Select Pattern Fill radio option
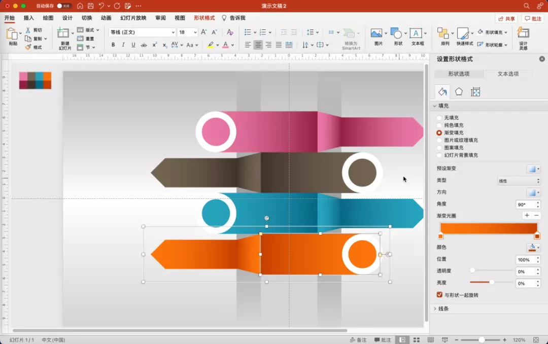Viewport: 548px width, 344px height. click(x=439, y=148)
